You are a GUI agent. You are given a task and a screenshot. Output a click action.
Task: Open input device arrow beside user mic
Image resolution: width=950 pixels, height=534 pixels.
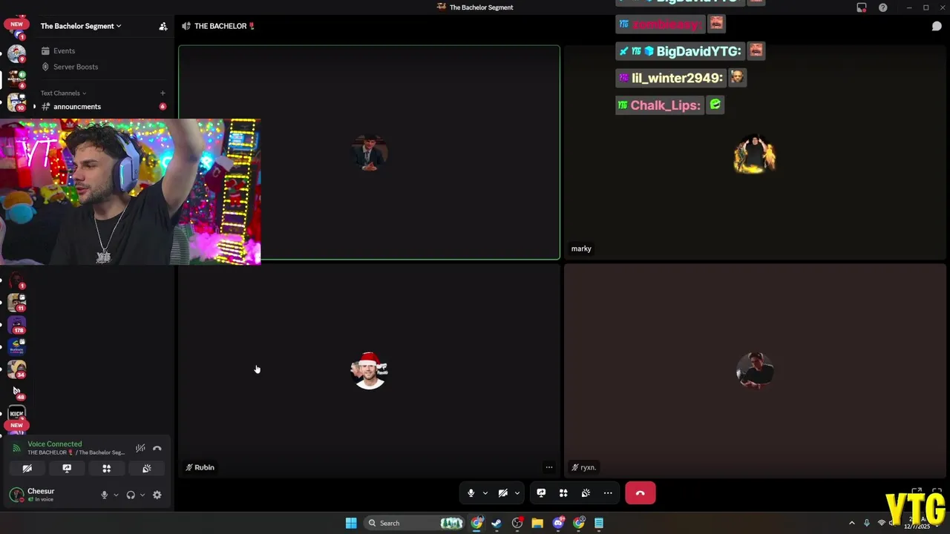(x=116, y=495)
